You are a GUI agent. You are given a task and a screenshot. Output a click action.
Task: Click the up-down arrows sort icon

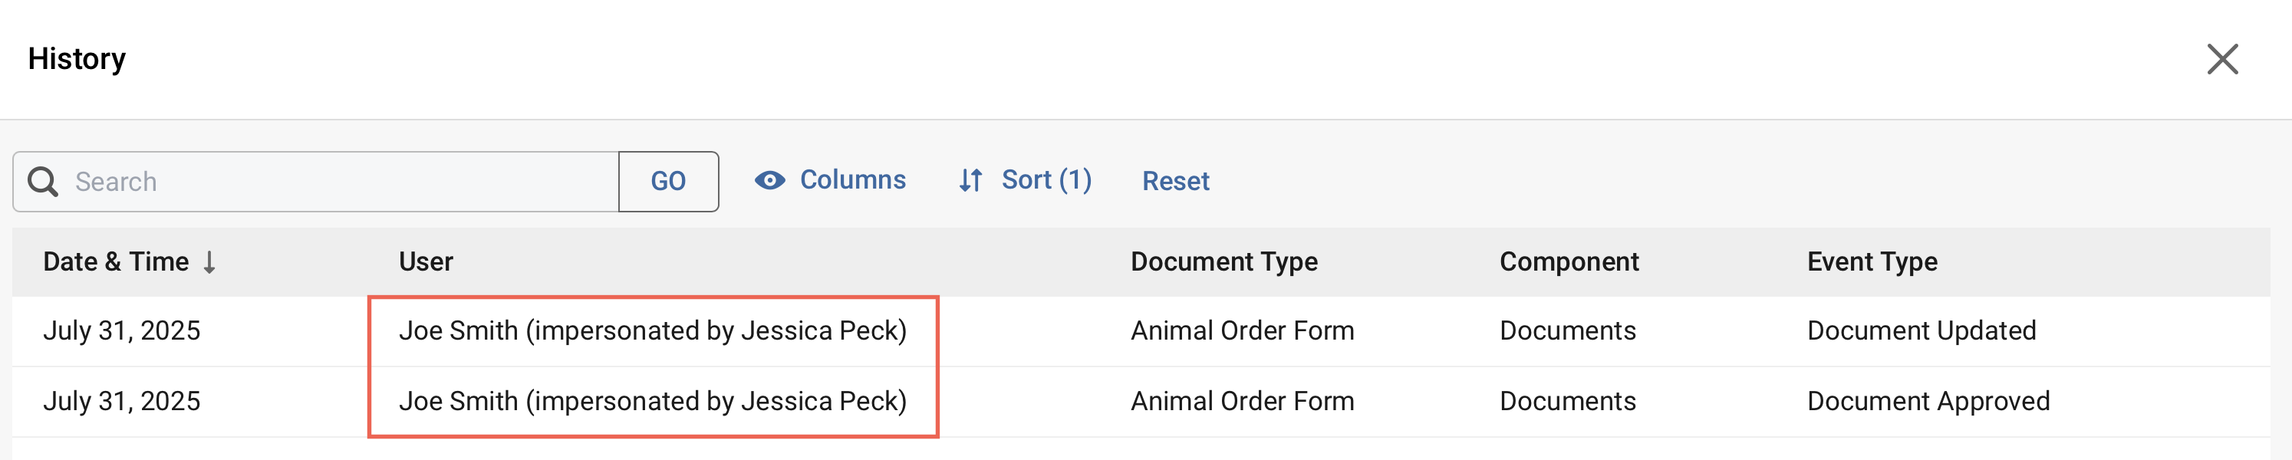(970, 181)
